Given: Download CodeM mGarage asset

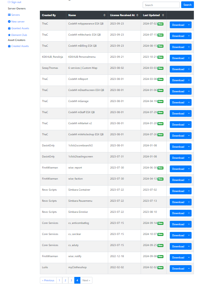Looking at the screenshot, I should point(178,102).
